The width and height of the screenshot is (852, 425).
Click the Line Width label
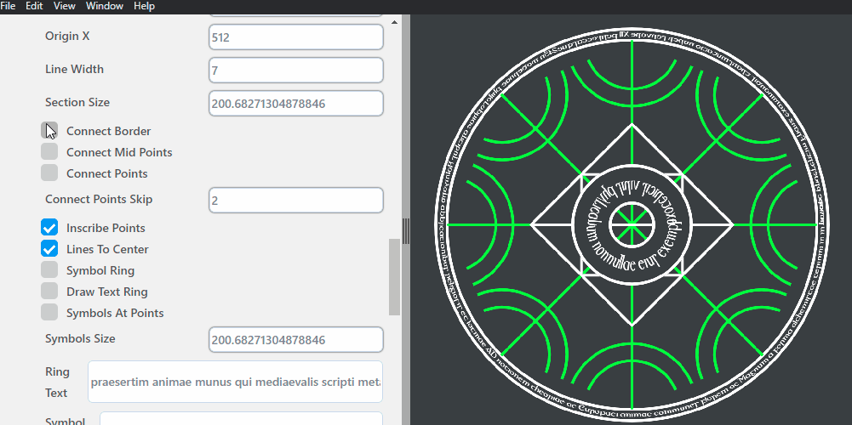click(74, 70)
